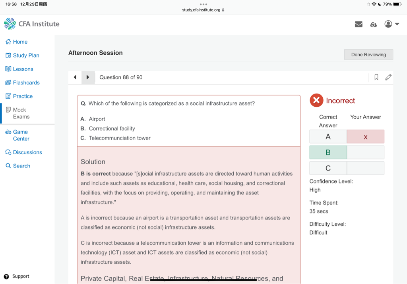Open Discussions in the sidebar
This screenshot has width=407, height=284.
coord(27,152)
